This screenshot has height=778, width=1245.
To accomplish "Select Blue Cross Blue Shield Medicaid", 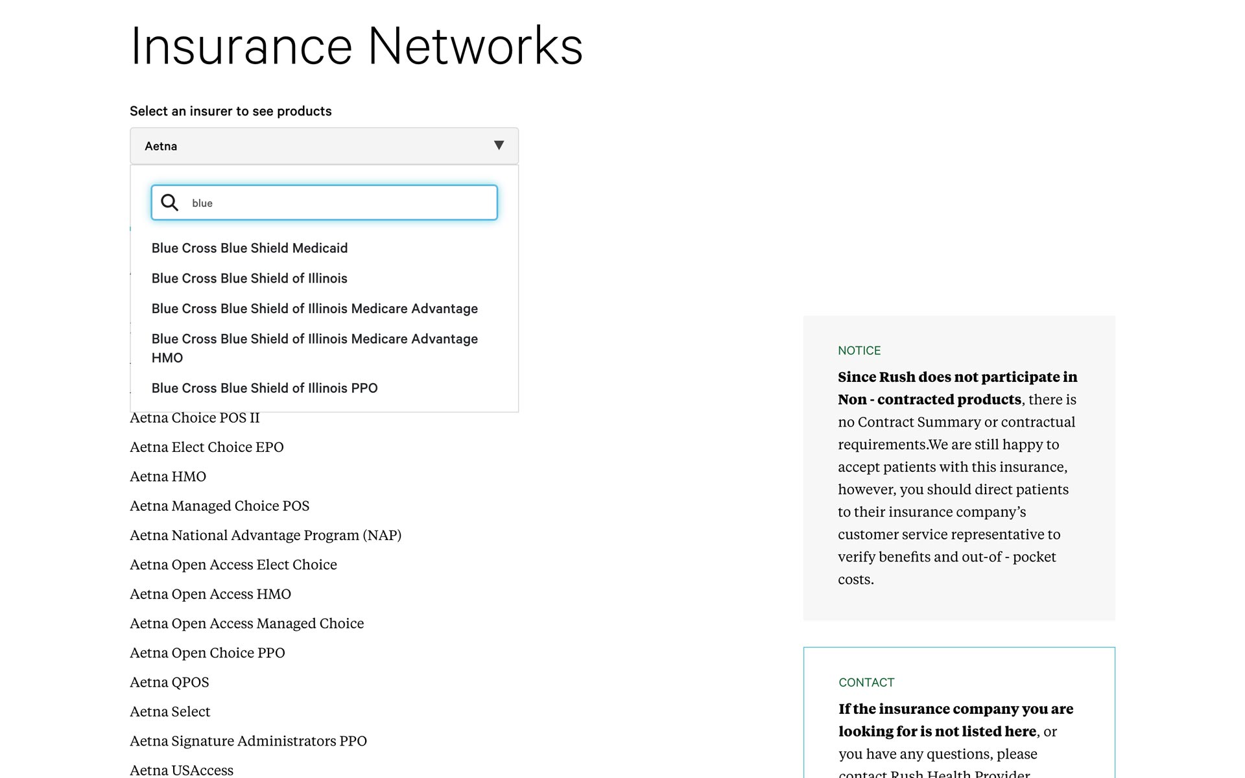I will click(x=250, y=248).
